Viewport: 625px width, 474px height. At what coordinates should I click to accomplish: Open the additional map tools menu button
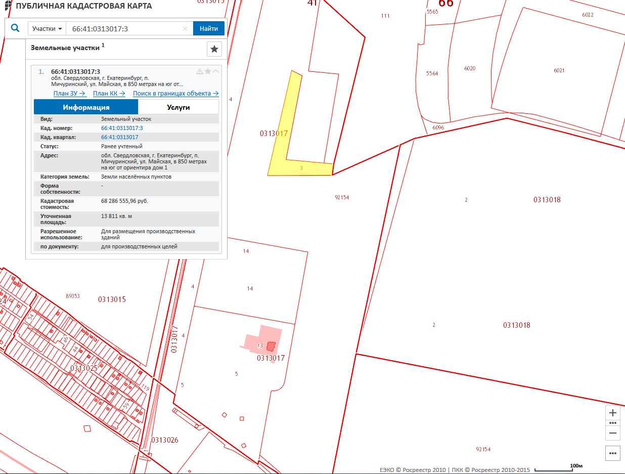coord(613,453)
